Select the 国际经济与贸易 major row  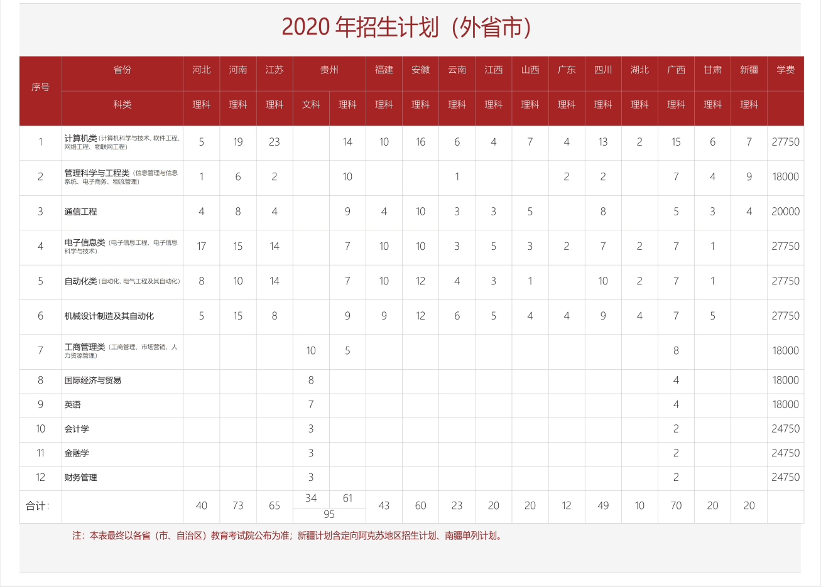(x=92, y=380)
